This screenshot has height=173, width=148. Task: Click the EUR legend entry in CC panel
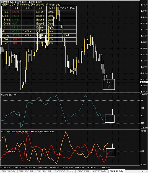tap(14, 132)
